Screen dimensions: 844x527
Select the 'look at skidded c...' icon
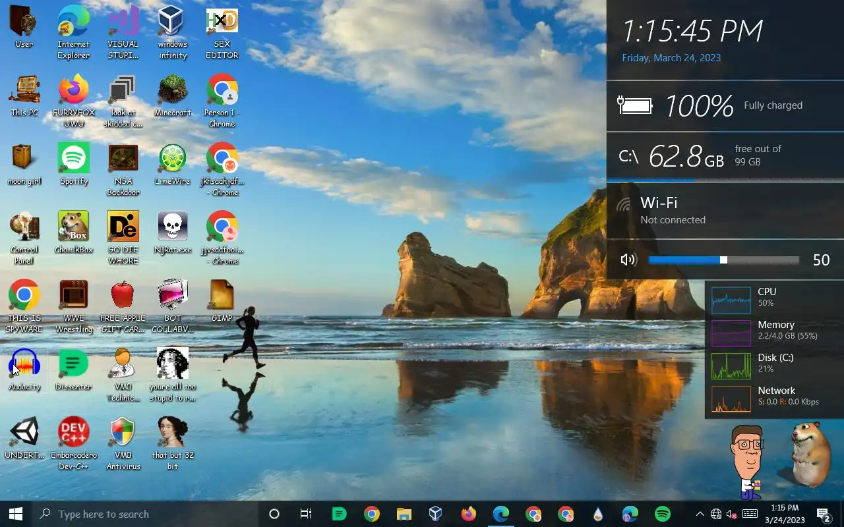pyautogui.click(x=123, y=100)
